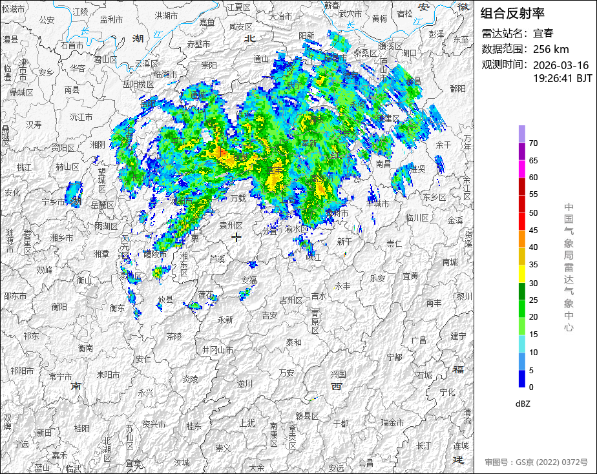
Task: Click the 耒阳市 map label
Action: point(108,375)
